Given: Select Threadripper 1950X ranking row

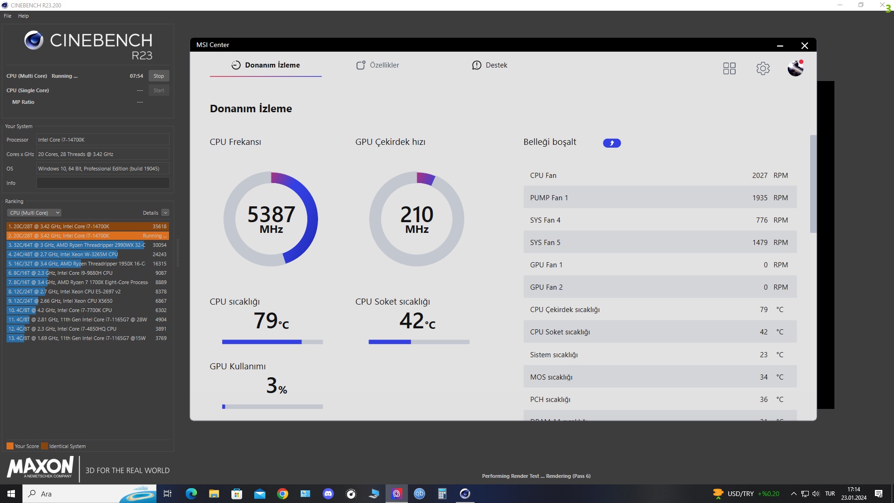Looking at the screenshot, I should pos(88,264).
